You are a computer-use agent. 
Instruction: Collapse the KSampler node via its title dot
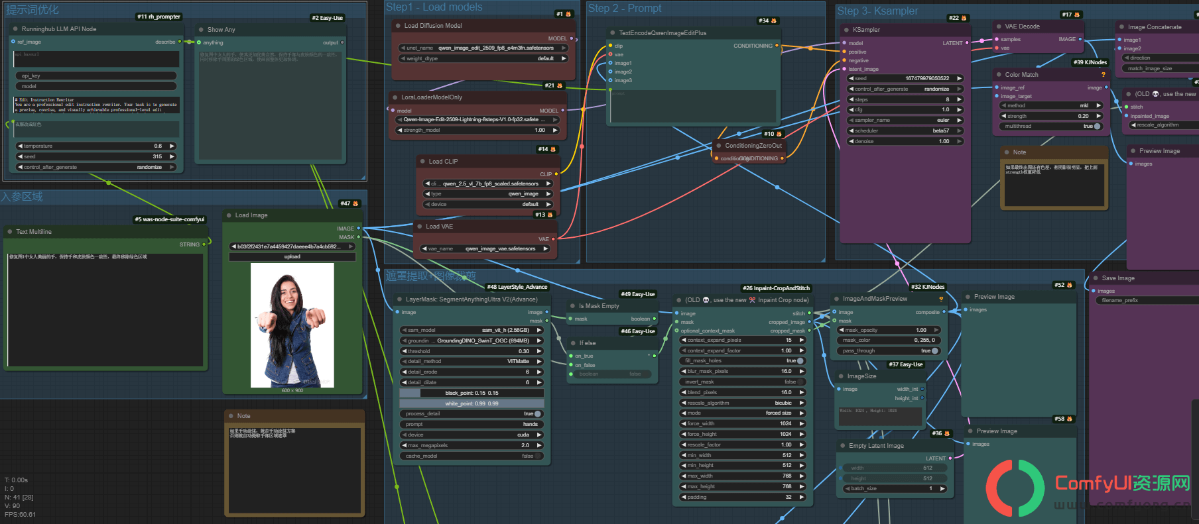(846, 30)
